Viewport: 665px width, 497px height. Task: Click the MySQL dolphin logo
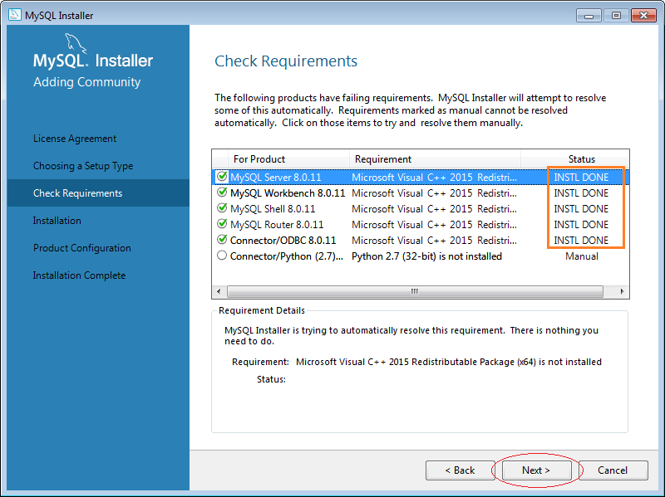(x=75, y=44)
